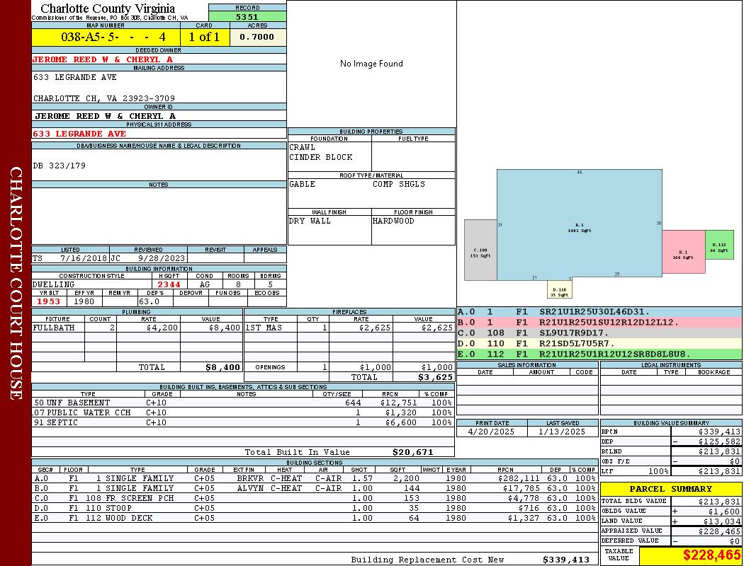The width and height of the screenshot is (744, 566).
Task: Click the D.110 stoop sketch section
Action: 559,289
